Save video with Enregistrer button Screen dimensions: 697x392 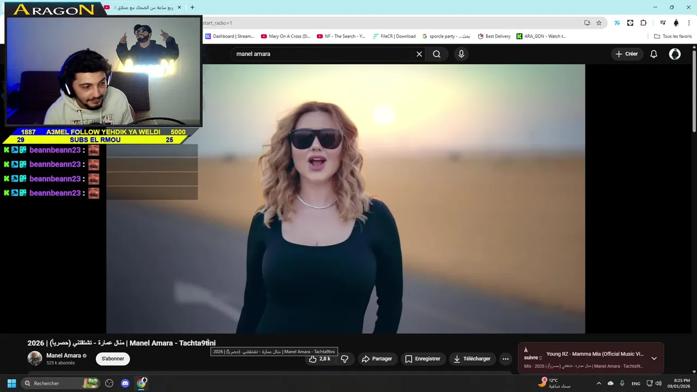click(x=423, y=359)
